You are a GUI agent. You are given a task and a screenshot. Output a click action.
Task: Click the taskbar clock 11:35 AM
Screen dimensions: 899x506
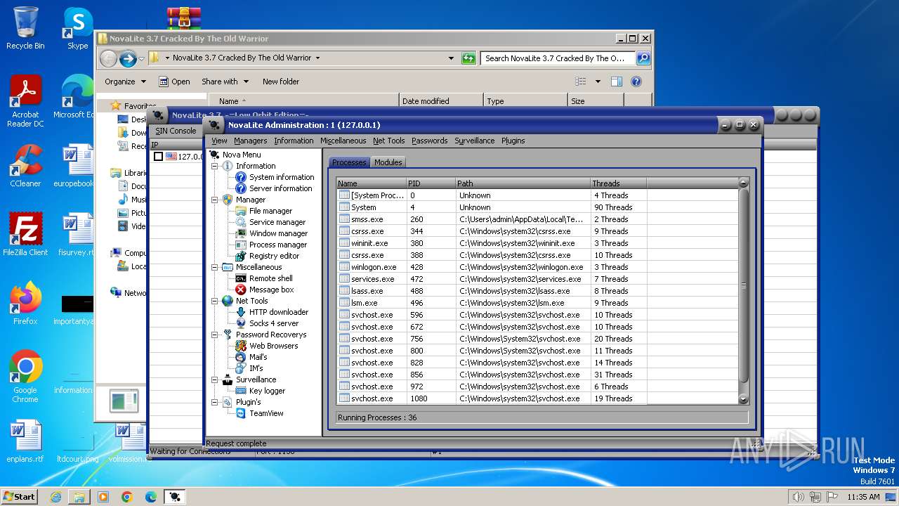(x=863, y=497)
